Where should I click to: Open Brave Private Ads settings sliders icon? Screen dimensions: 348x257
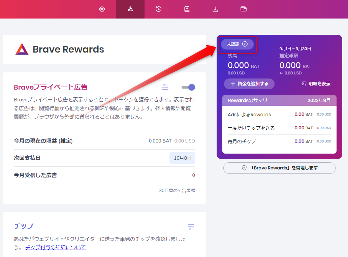[x=165, y=87]
